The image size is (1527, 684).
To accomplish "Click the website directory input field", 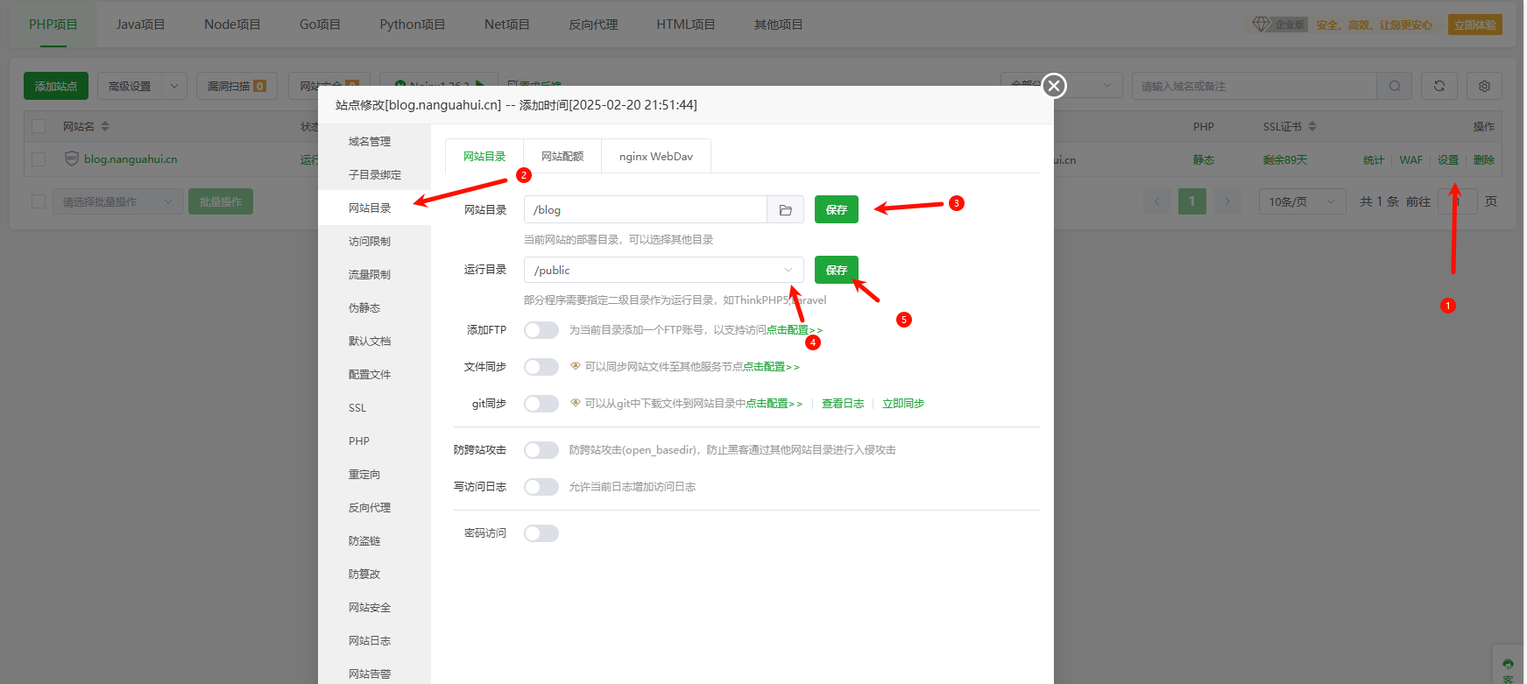I will point(645,210).
